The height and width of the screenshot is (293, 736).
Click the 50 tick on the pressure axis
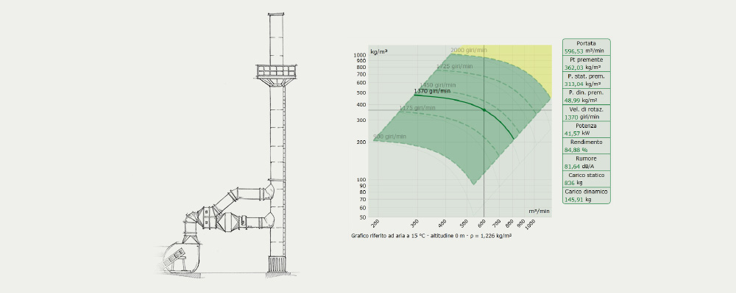pyautogui.click(x=363, y=217)
